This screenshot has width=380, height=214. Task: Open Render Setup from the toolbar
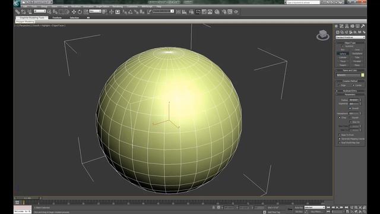(224, 12)
